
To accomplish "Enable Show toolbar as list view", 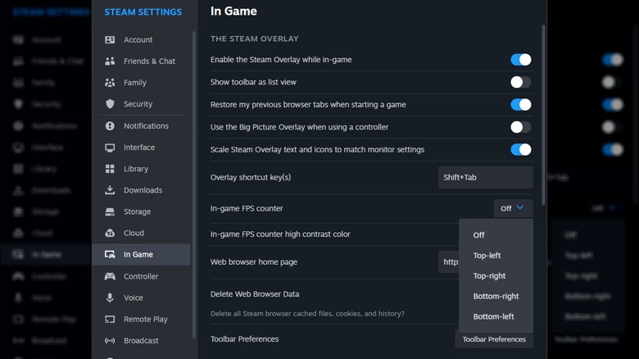I will pos(520,82).
